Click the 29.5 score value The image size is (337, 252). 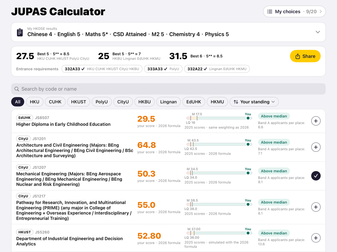(146, 119)
